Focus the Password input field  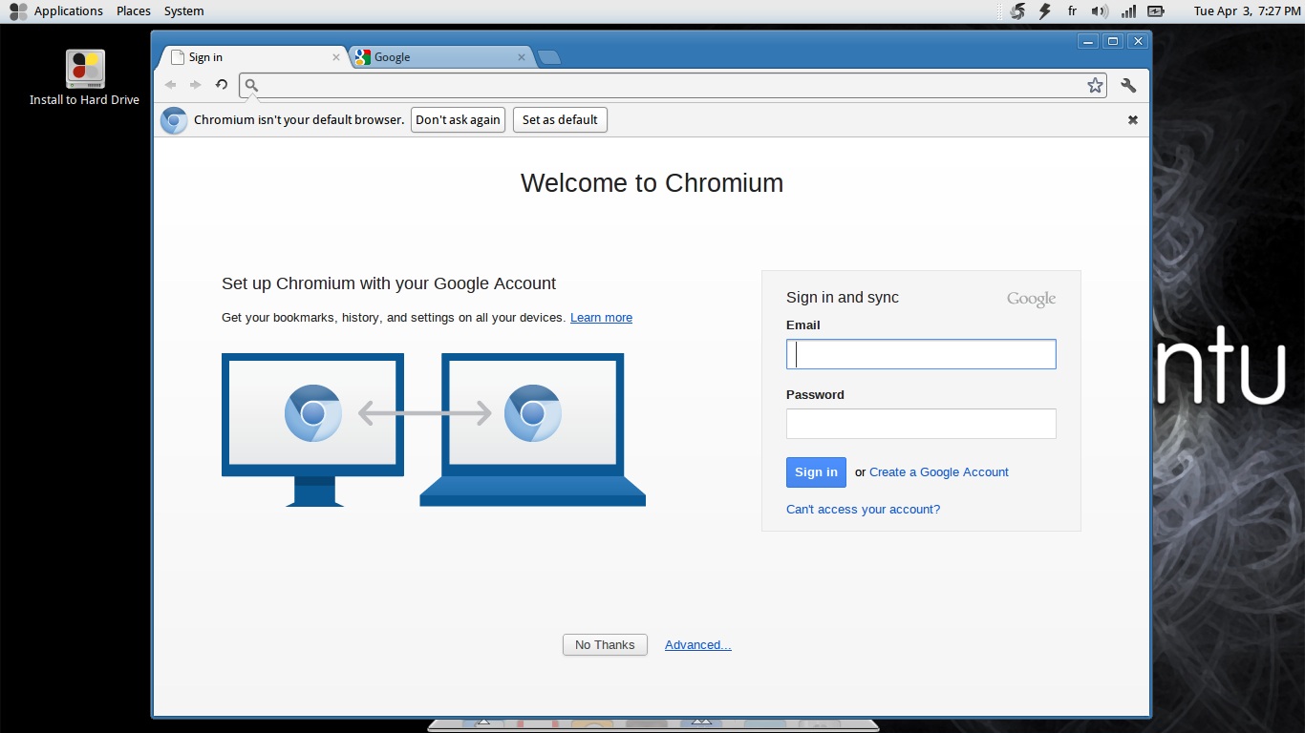click(921, 424)
